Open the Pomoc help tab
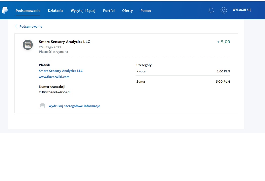This screenshot has width=265, height=181. coord(146,11)
